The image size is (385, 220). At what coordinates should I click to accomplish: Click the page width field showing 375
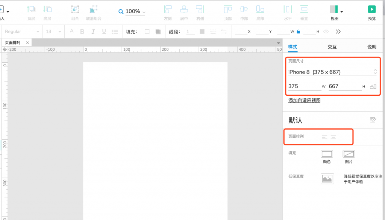[x=304, y=86]
